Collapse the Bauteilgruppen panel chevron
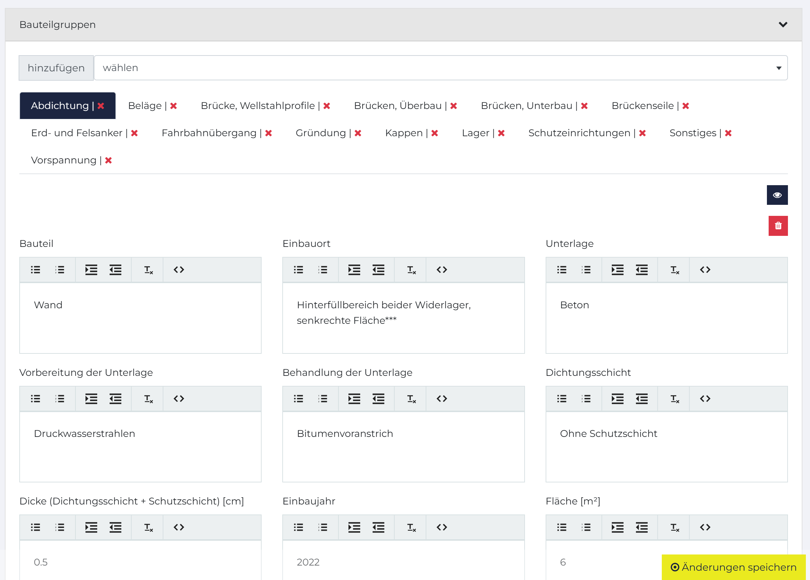Screen dimensions: 810x580 coord(783,24)
